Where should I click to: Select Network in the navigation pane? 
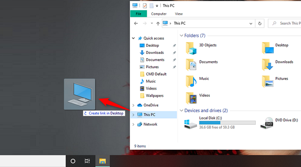pos(150,124)
